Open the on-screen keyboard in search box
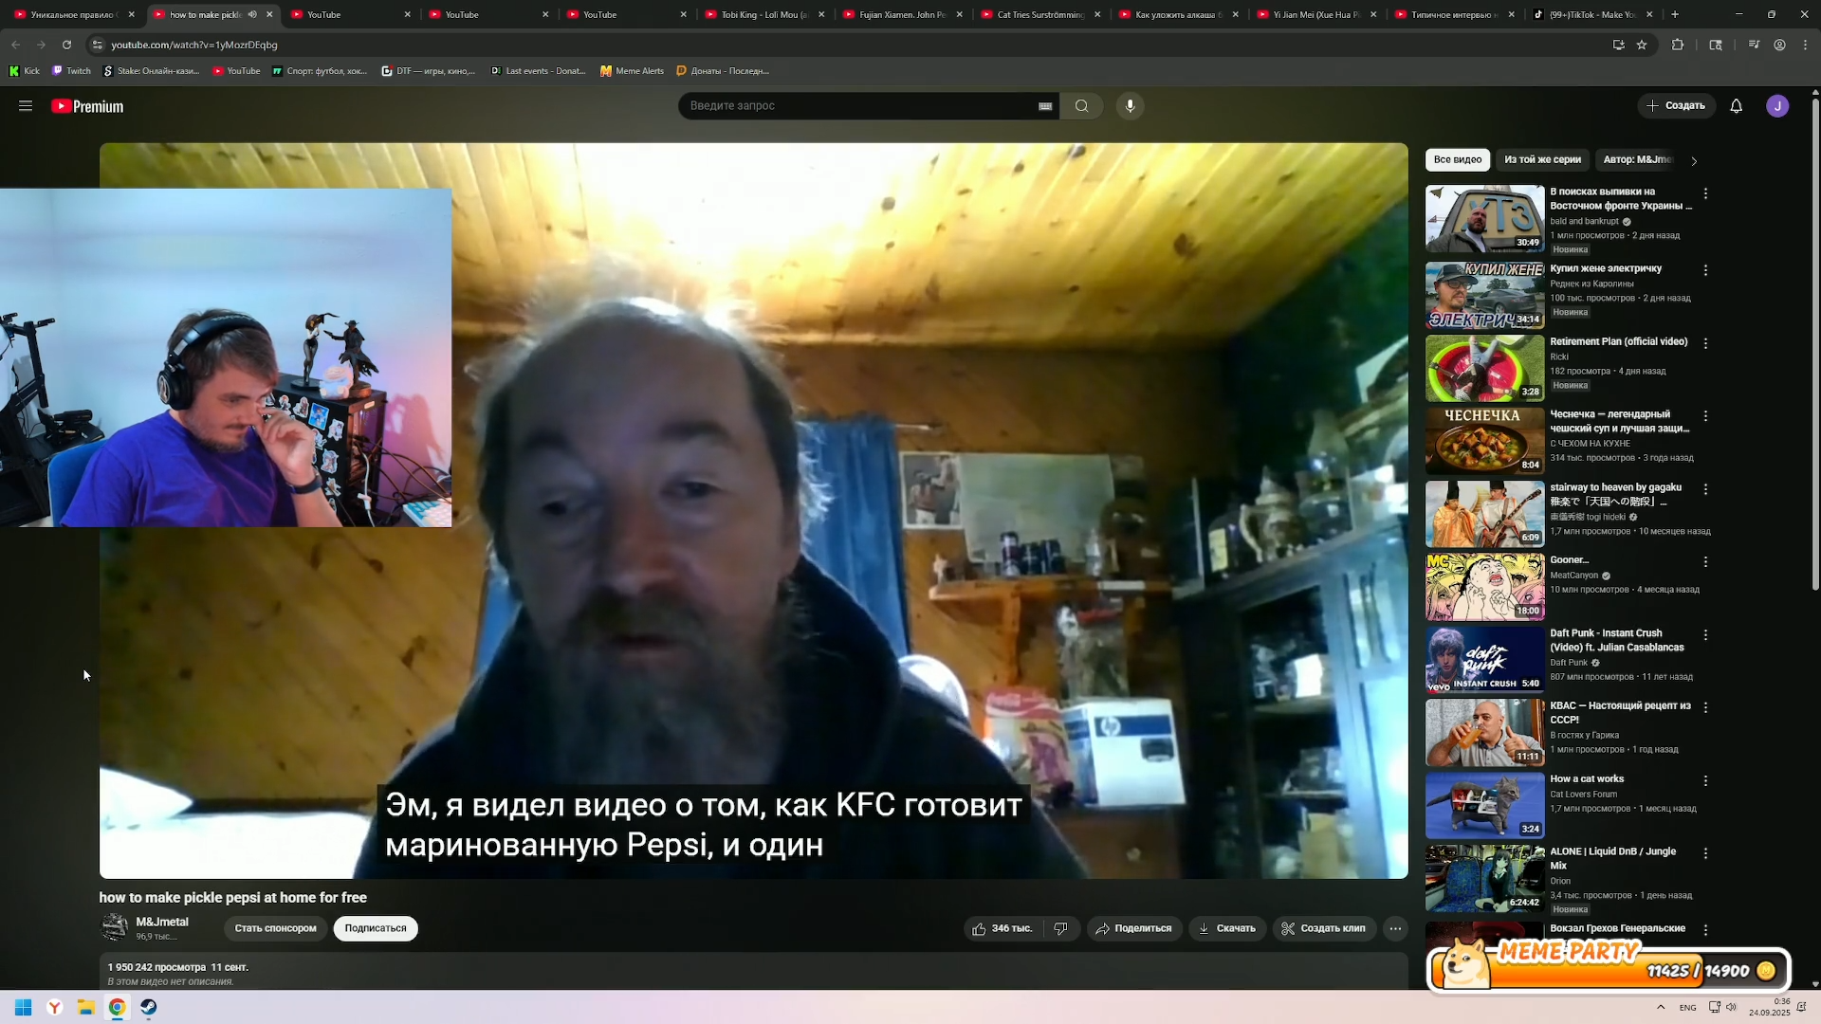1821x1024 pixels. (1045, 106)
